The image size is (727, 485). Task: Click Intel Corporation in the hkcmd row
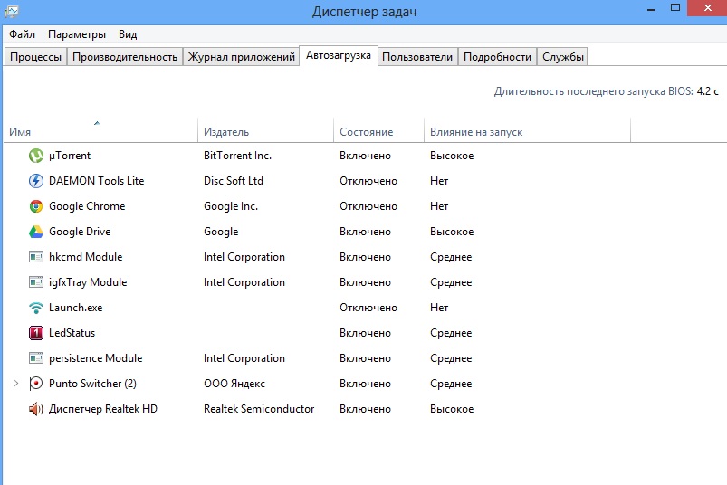244,257
